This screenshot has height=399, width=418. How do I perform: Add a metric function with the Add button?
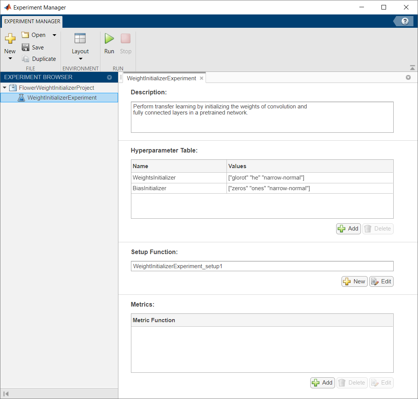coord(322,383)
